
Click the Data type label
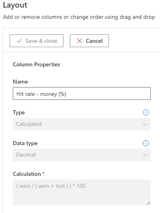[25, 143]
